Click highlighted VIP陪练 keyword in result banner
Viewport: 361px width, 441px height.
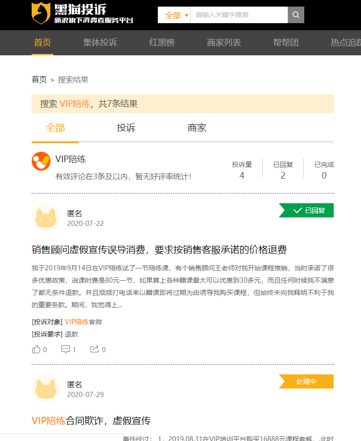pyautogui.click(x=75, y=104)
